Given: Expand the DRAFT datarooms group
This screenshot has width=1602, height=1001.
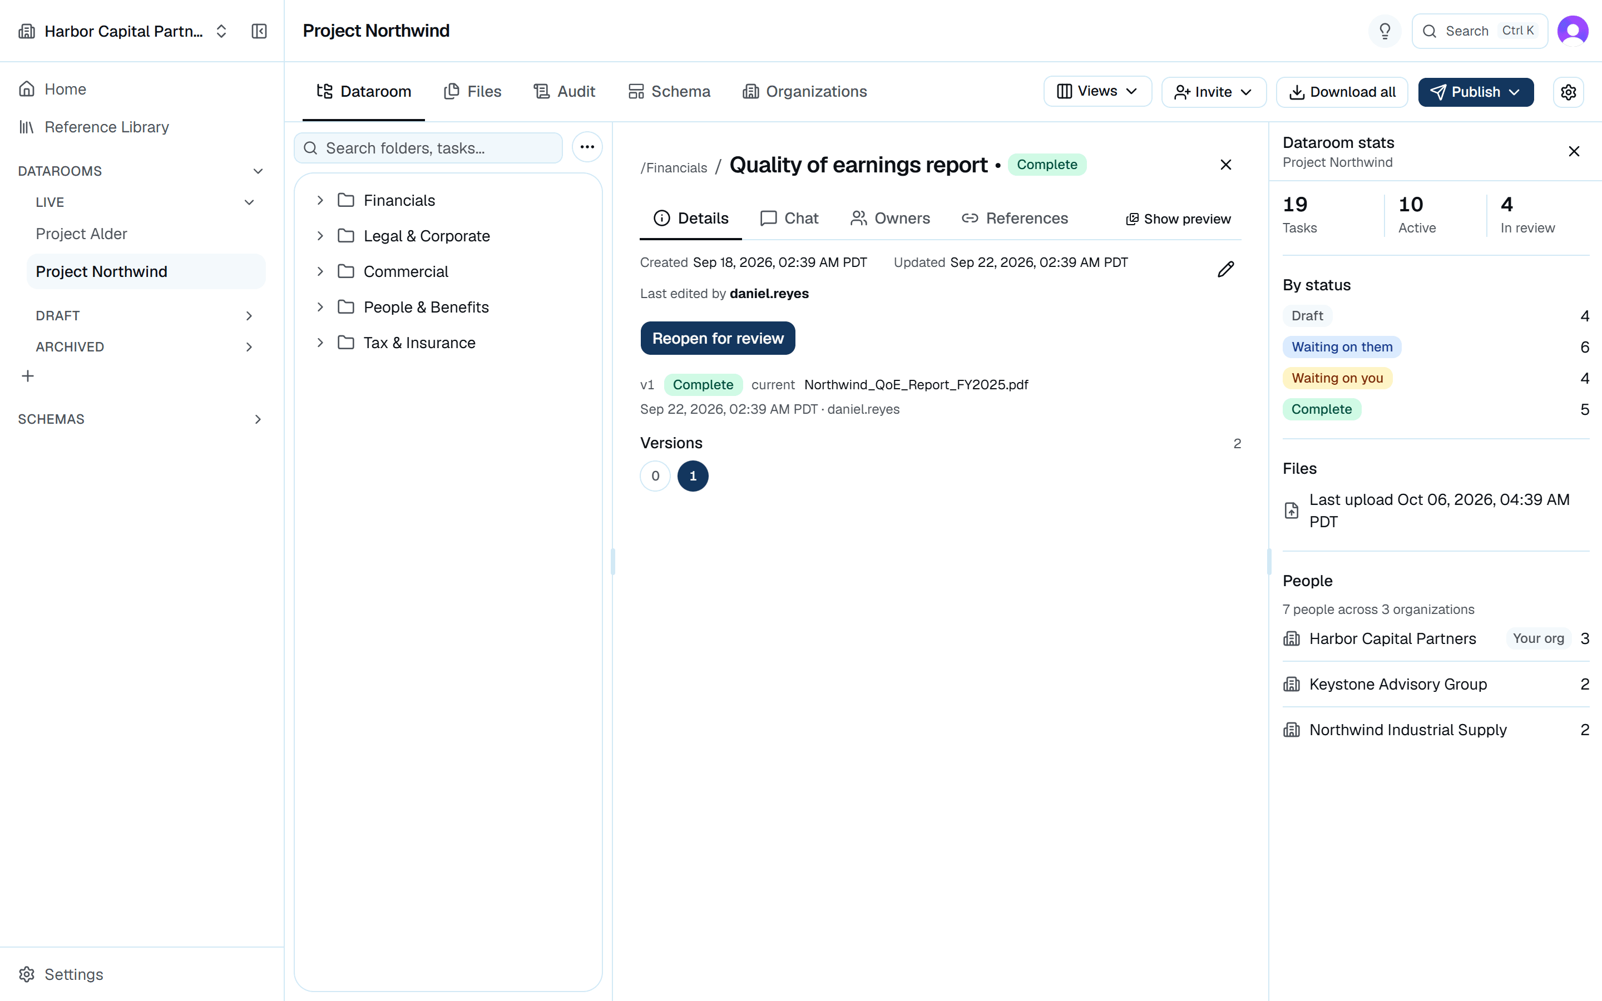Looking at the screenshot, I should (249, 316).
